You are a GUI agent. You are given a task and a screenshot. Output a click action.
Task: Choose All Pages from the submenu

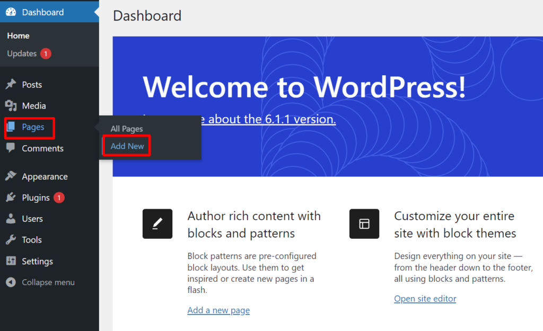(126, 128)
